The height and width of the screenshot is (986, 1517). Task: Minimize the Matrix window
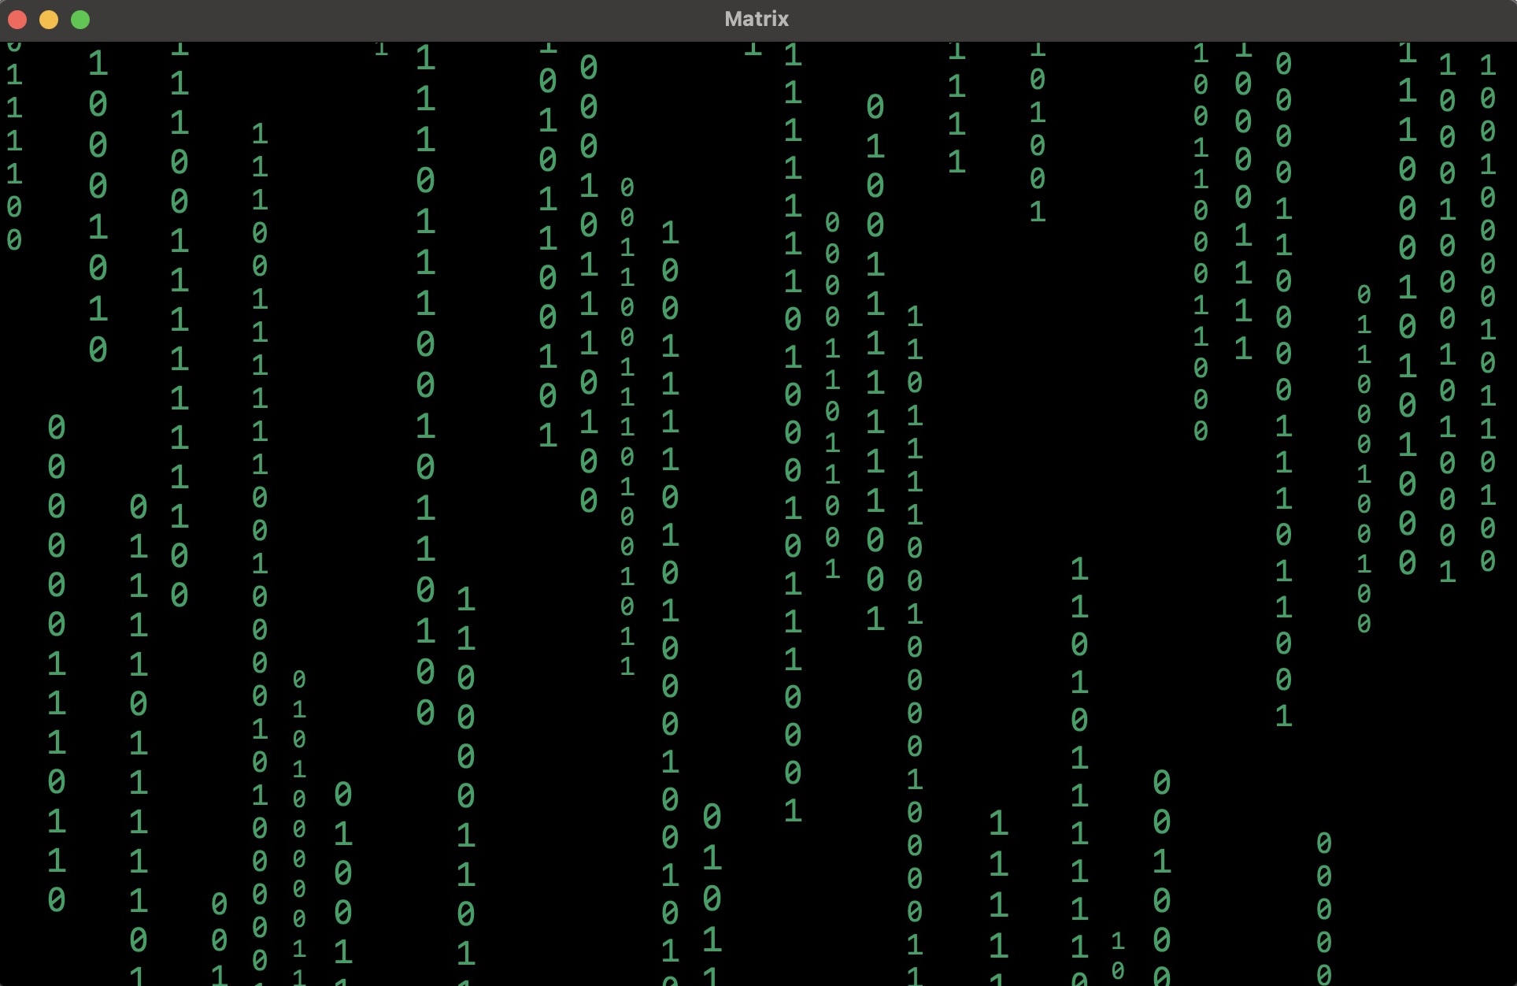click(x=48, y=20)
